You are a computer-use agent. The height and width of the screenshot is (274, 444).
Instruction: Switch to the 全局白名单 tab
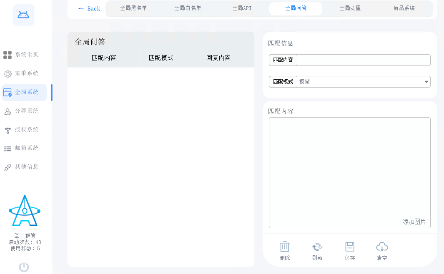pos(188,8)
